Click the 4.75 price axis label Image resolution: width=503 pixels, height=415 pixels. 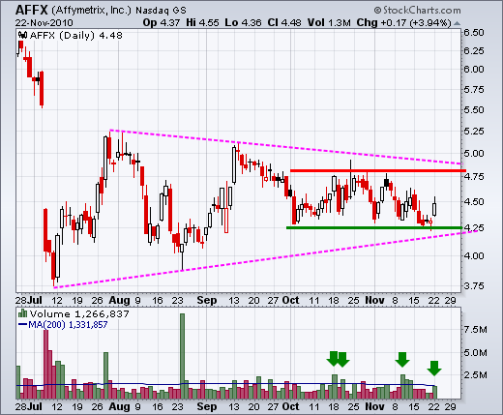[x=474, y=176]
